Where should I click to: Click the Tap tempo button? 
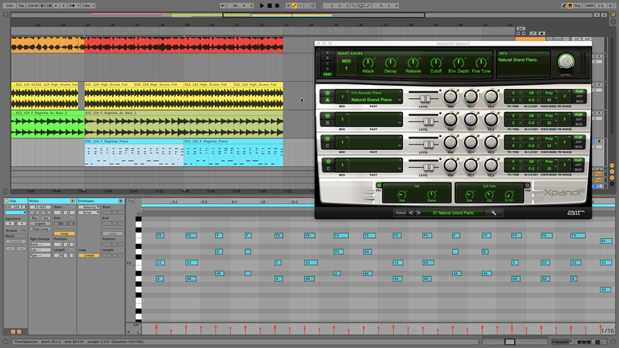click(22, 5)
